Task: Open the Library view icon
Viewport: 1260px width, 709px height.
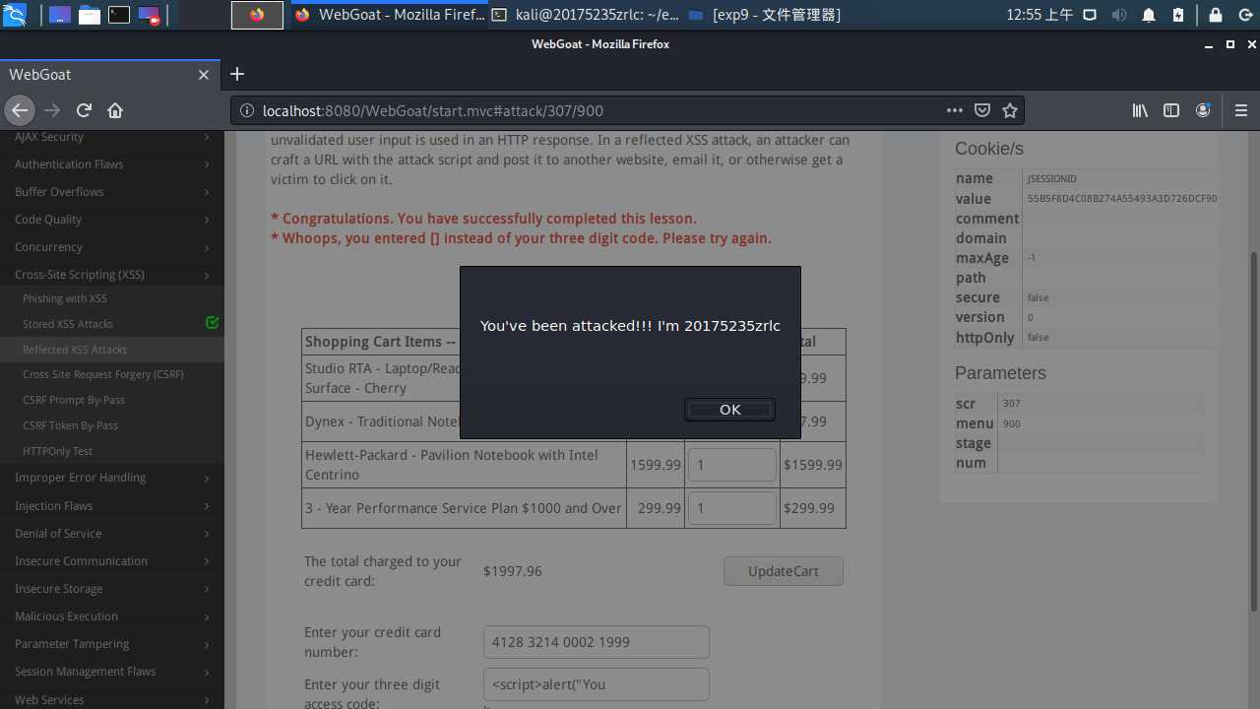Action: [x=1140, y=110]
